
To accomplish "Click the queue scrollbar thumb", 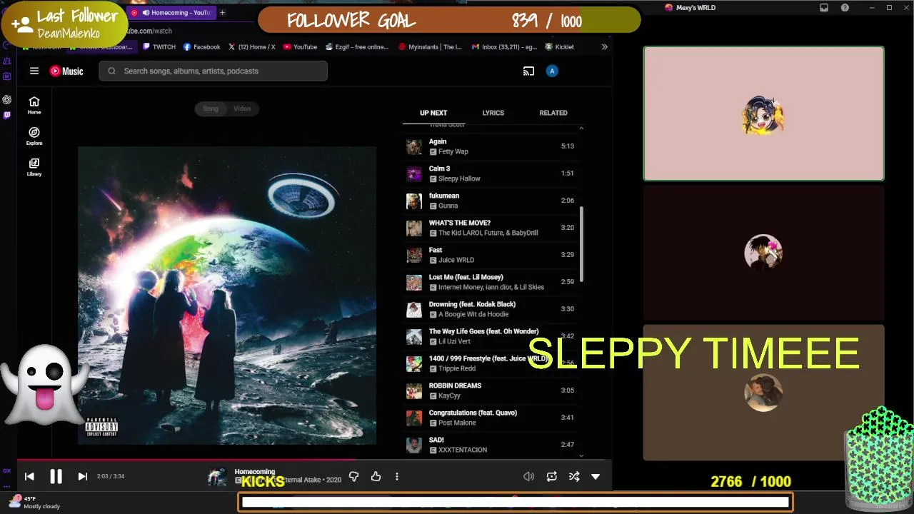I will pos(581,244).
